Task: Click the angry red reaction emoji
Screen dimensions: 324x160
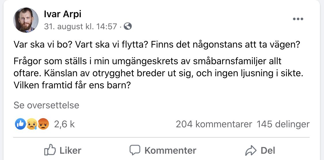Action: (x=43, y=124)
